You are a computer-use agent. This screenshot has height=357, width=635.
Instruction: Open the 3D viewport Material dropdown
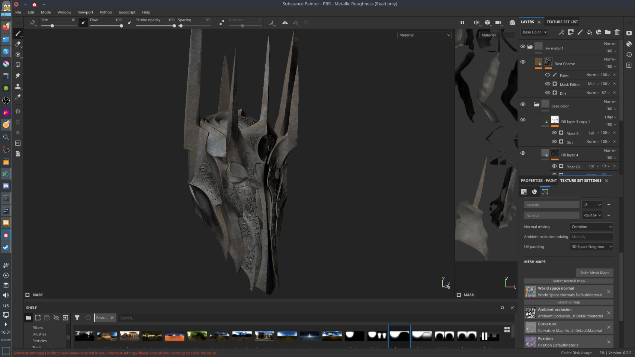pyautogui.click(x=424, y=35)
